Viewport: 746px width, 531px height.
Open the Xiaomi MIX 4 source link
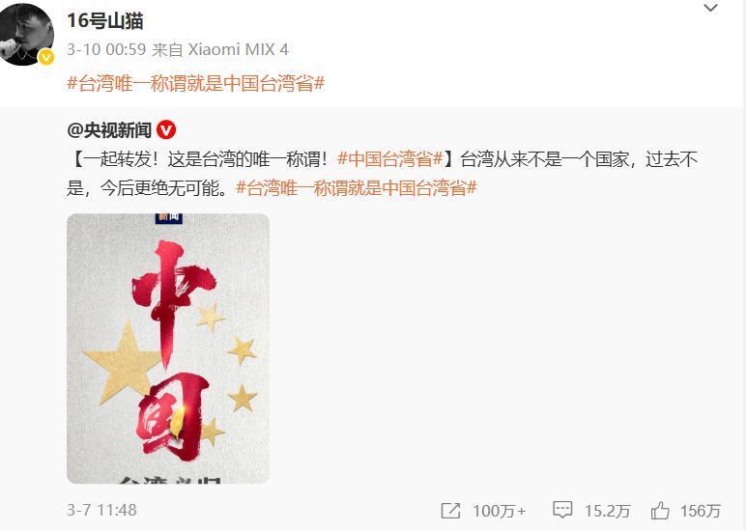pos(239,49)
